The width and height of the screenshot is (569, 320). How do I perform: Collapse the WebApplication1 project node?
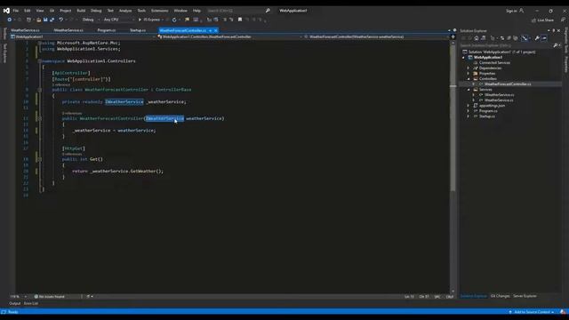click(x=463, y=57)
